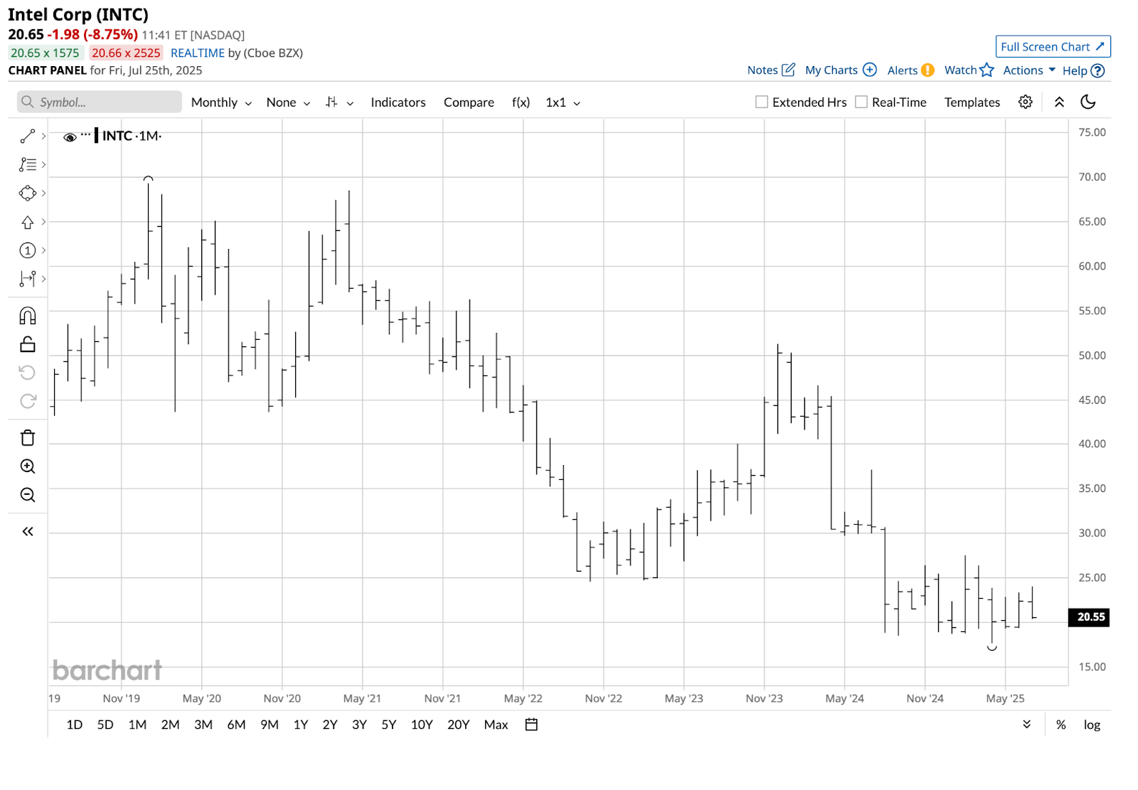This screenshot has width=1138, height=790.
Task: Switch scale to percent
Action: tap(1060, 725)
